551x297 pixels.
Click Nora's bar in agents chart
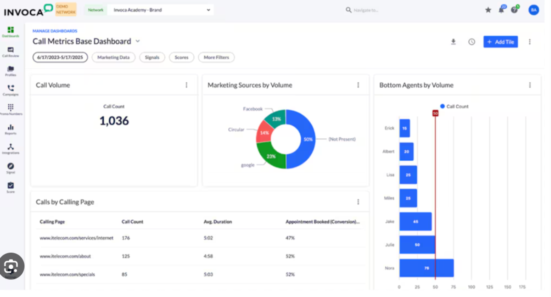426,268
